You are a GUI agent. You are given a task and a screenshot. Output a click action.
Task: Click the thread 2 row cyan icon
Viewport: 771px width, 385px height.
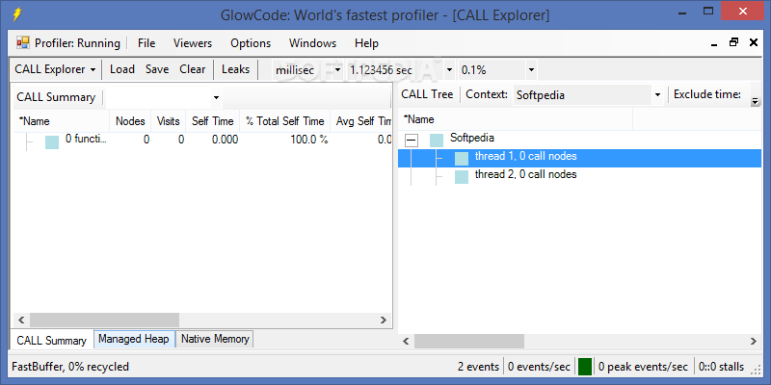pyautogui.click(x=462, y=177)
